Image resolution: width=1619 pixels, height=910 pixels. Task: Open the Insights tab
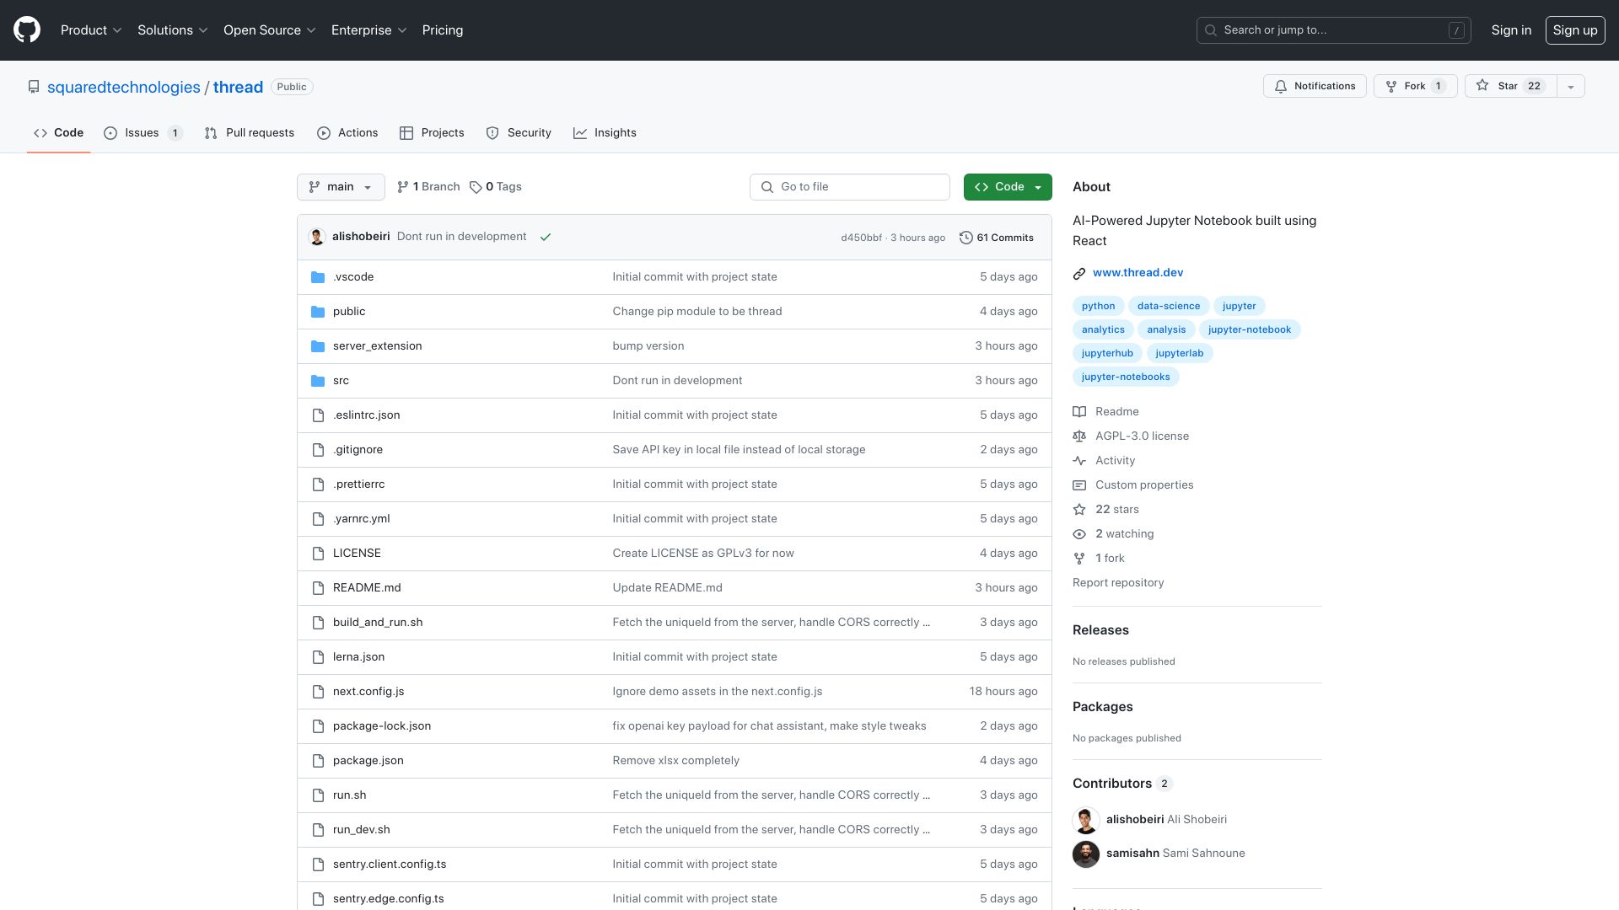point(605,133)
